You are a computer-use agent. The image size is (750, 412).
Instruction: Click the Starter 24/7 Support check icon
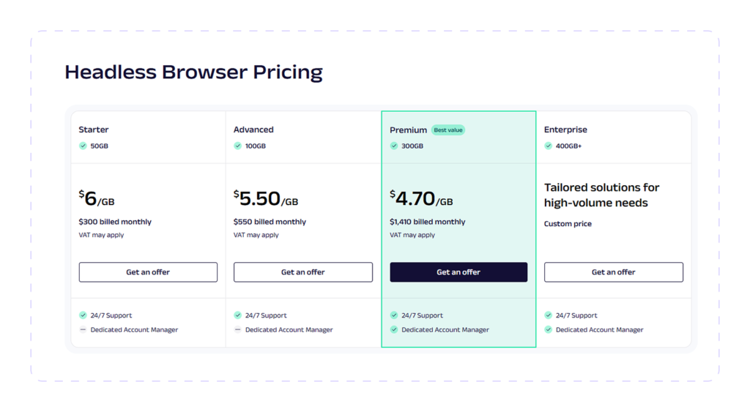[x=83, y=315]
